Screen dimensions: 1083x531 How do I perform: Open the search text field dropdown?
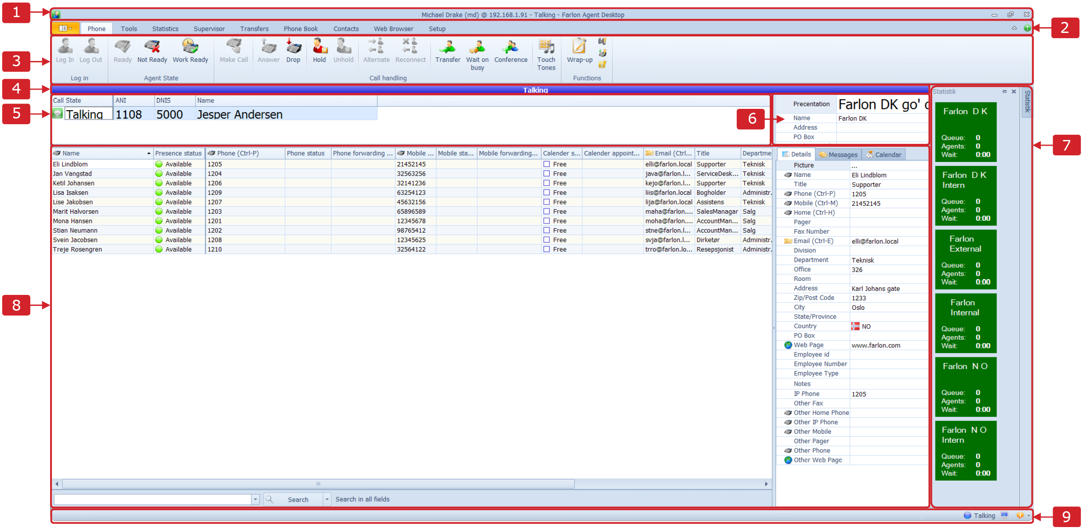(x=255, y=499)
